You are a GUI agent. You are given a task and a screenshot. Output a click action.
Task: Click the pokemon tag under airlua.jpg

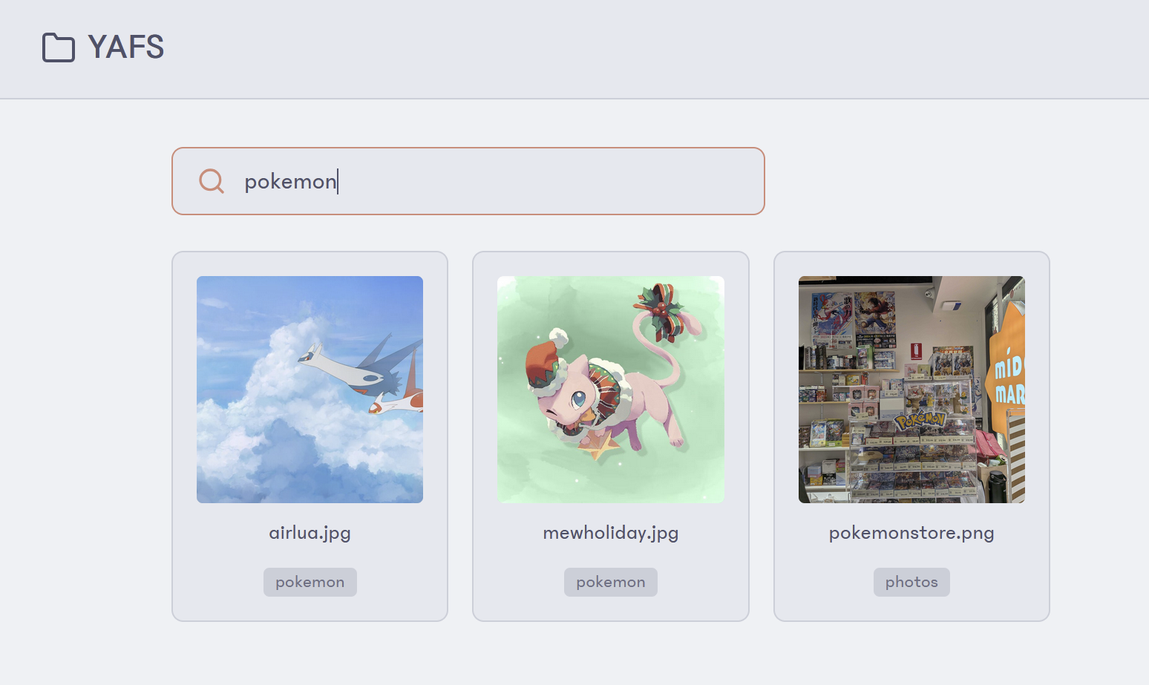(310, 582)
